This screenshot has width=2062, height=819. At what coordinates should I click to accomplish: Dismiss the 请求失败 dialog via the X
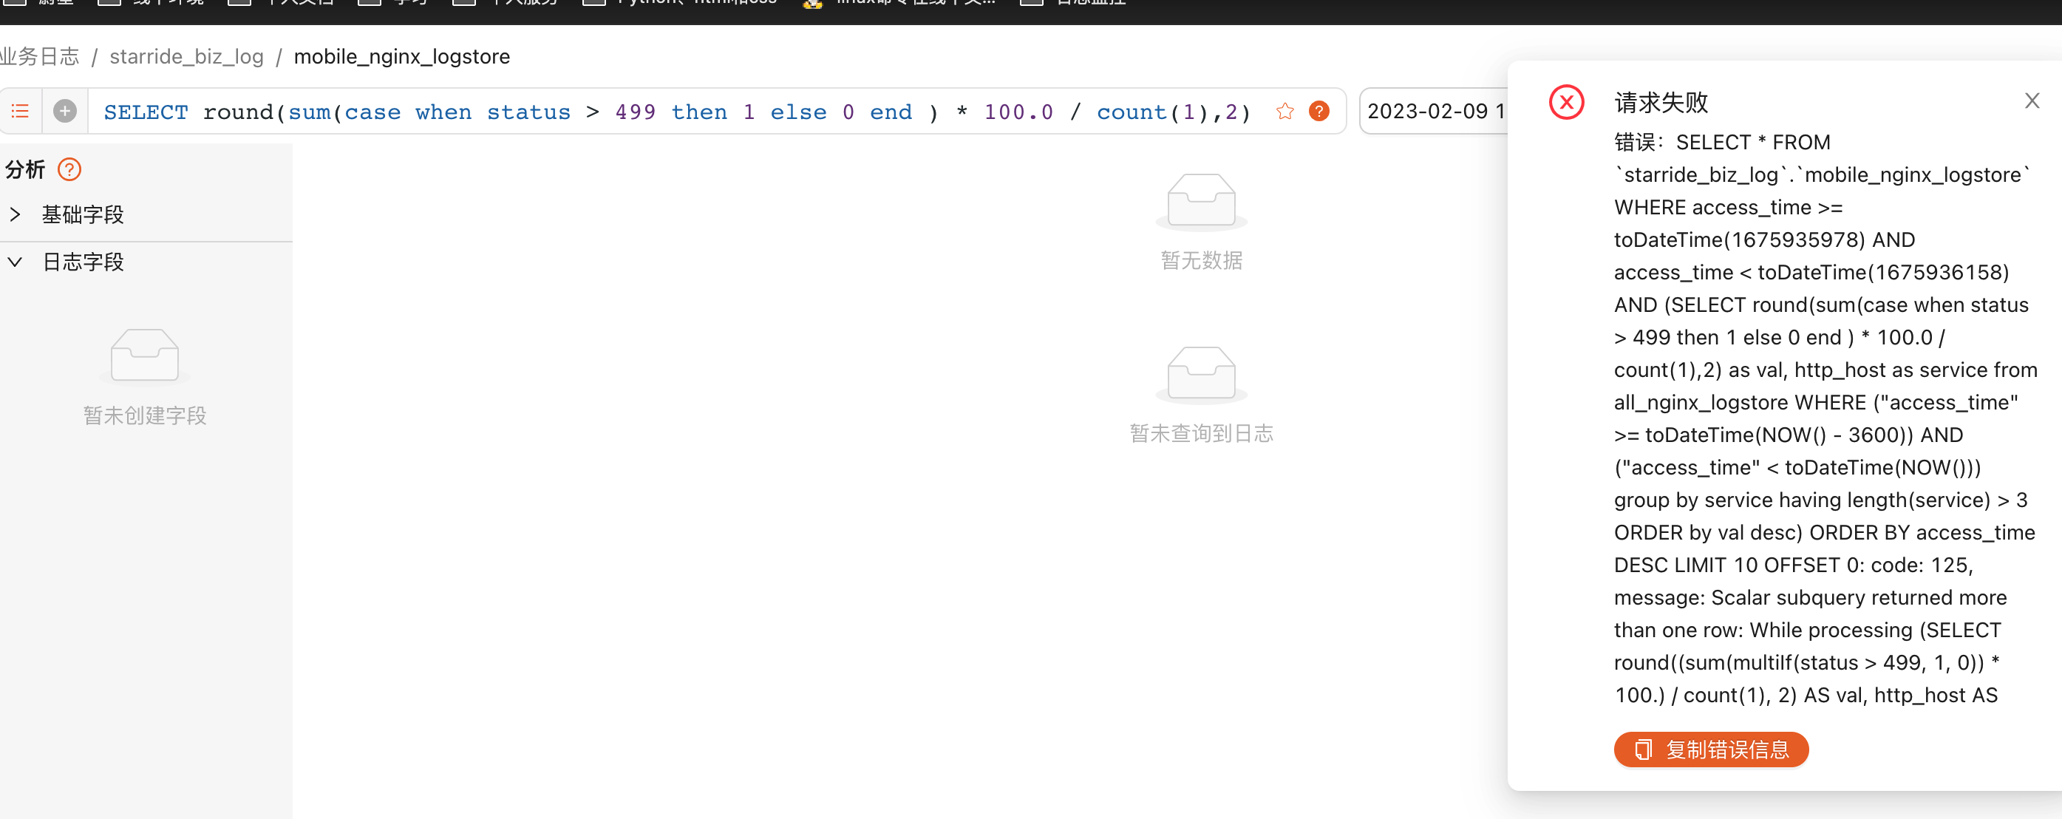tap(2032, 100)
